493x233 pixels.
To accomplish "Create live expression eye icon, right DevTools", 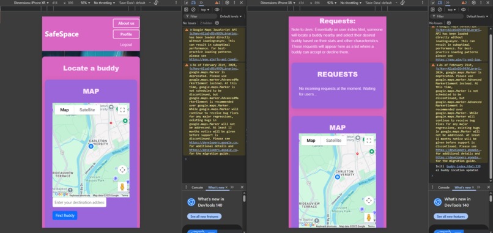I will [x=464, y=10].
